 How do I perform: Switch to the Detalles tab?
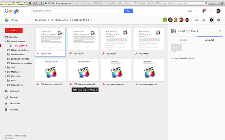183,40
